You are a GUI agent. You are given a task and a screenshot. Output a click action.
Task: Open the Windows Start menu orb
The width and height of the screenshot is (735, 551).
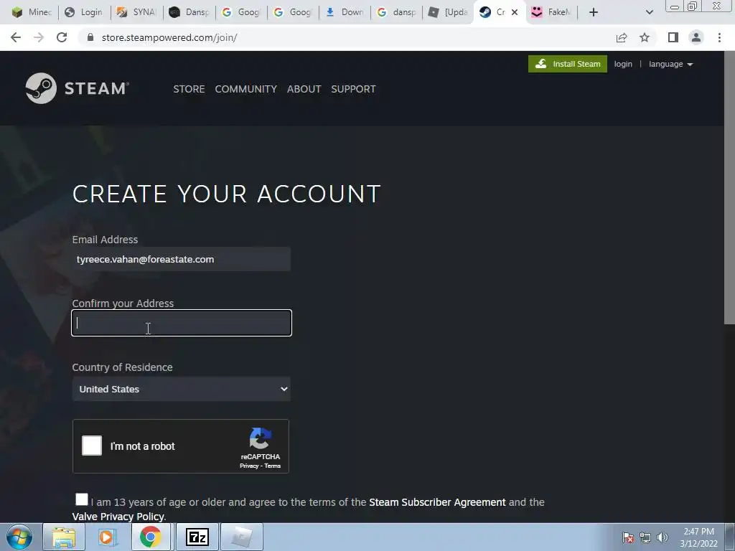click(19, 537)
